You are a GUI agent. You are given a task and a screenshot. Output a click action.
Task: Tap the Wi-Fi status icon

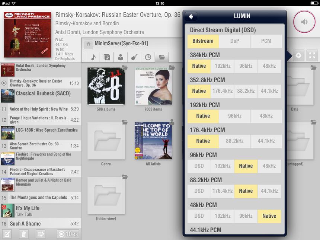click(x=13, y=3)
